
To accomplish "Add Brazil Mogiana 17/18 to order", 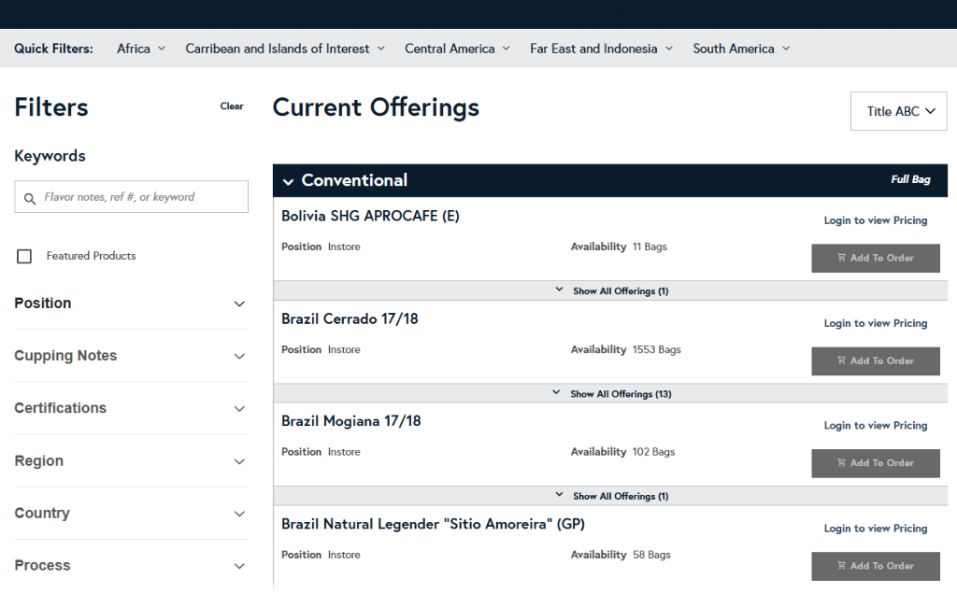I will pos(875,463).
